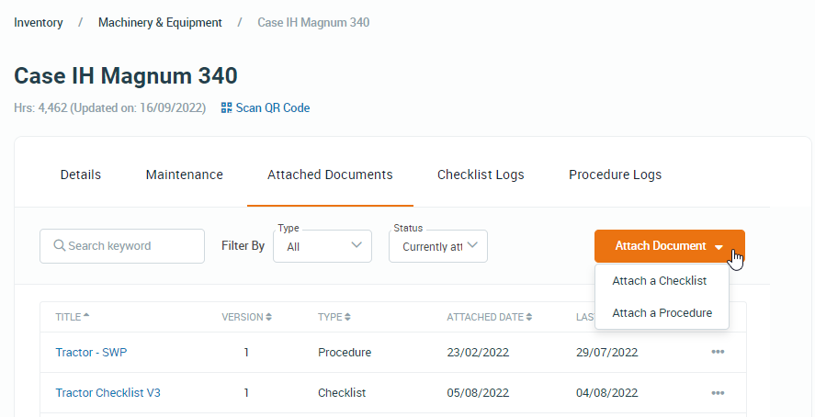
Task: Open the Procedure Logs tab
Action: pos(615,175)
